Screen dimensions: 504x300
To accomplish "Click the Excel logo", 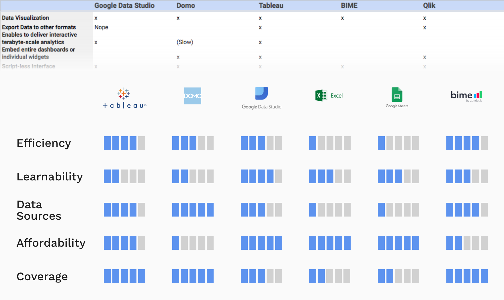I will (329, 96).
